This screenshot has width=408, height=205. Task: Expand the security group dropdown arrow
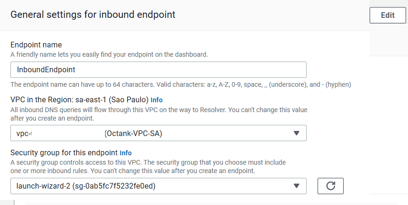pos(296,186)
